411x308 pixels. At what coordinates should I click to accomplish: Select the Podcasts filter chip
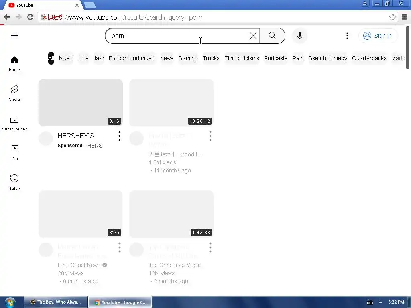click(275, 58)
